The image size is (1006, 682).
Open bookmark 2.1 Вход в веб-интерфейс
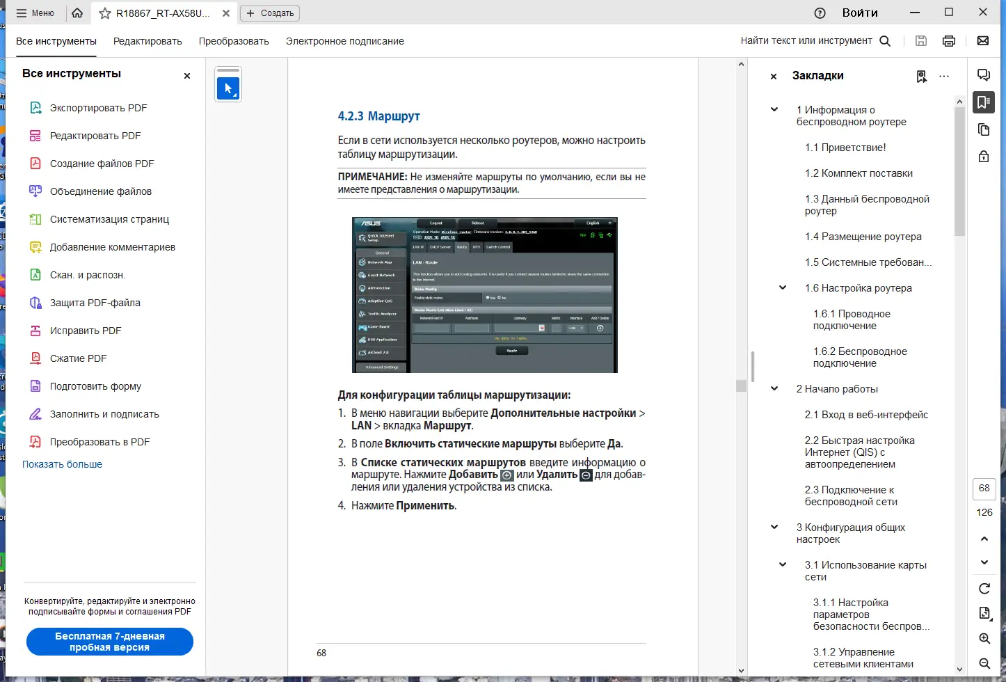pos(866,415)
